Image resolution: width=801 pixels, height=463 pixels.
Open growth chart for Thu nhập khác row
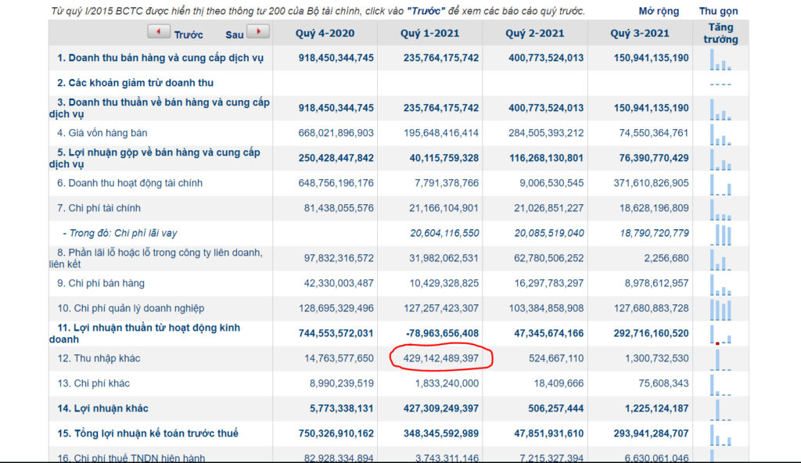pyautogui.click(x=720, y=360)
